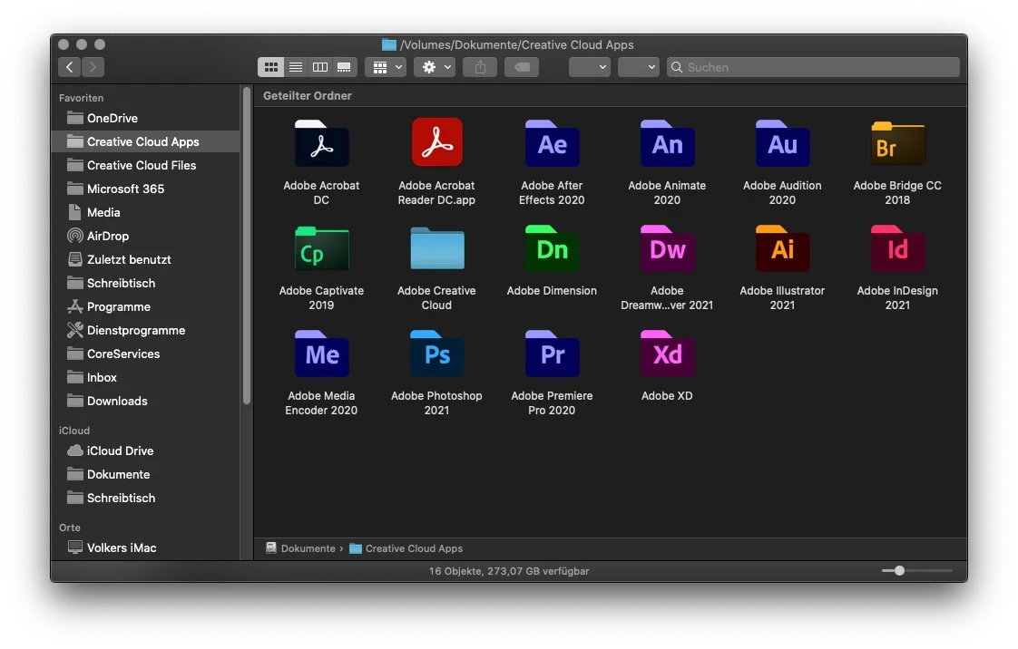
Task: Switch to column view
Action: click(319, 67)
